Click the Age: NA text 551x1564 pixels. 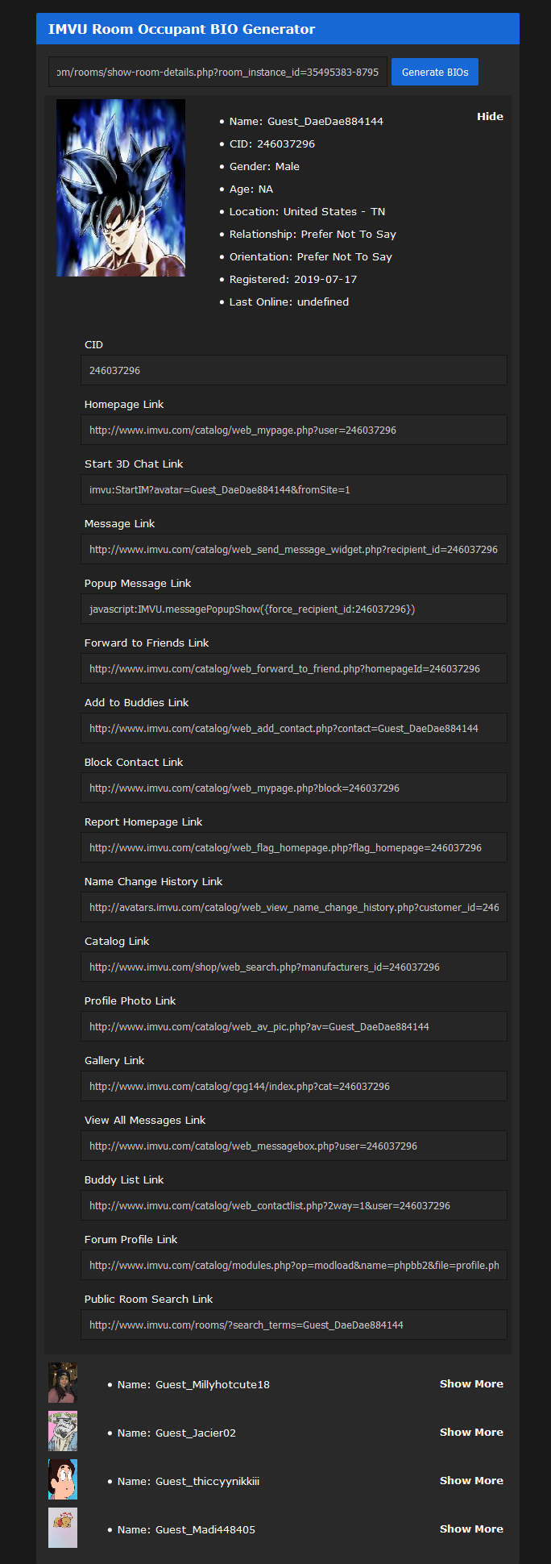(251, 189)
